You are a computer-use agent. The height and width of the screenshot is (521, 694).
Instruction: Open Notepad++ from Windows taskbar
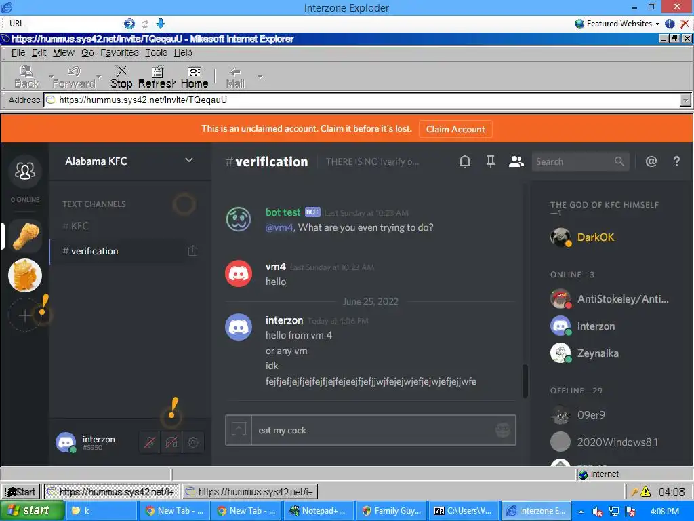pyautogui.click(x=319, y=511)
